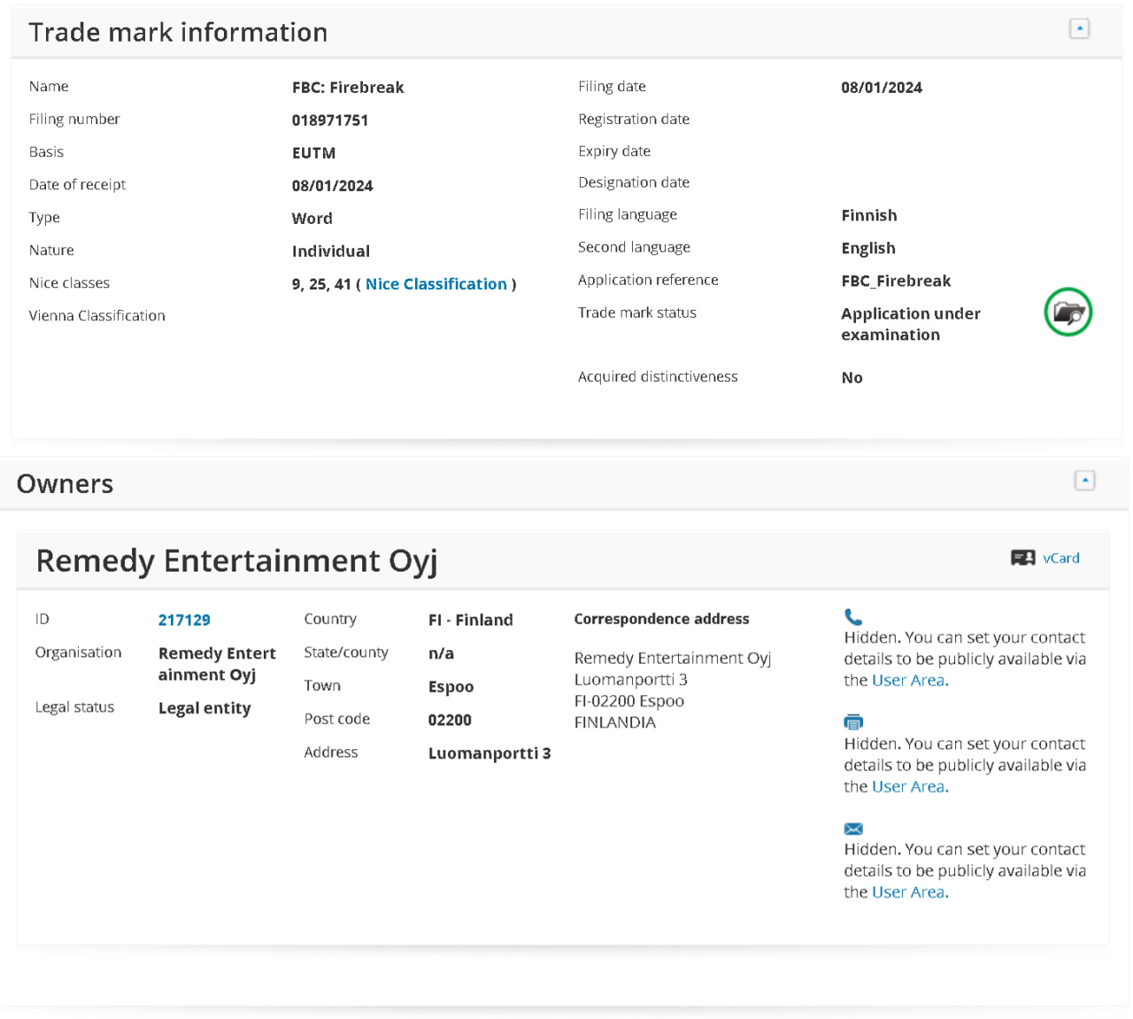
Task: Click the Date of receipt value 08/01/2024
Action: [333, 186]
